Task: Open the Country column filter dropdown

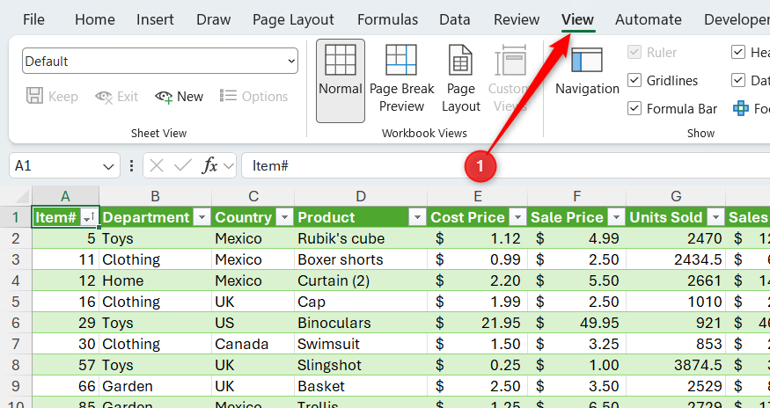Action: [x=285, y=217]
